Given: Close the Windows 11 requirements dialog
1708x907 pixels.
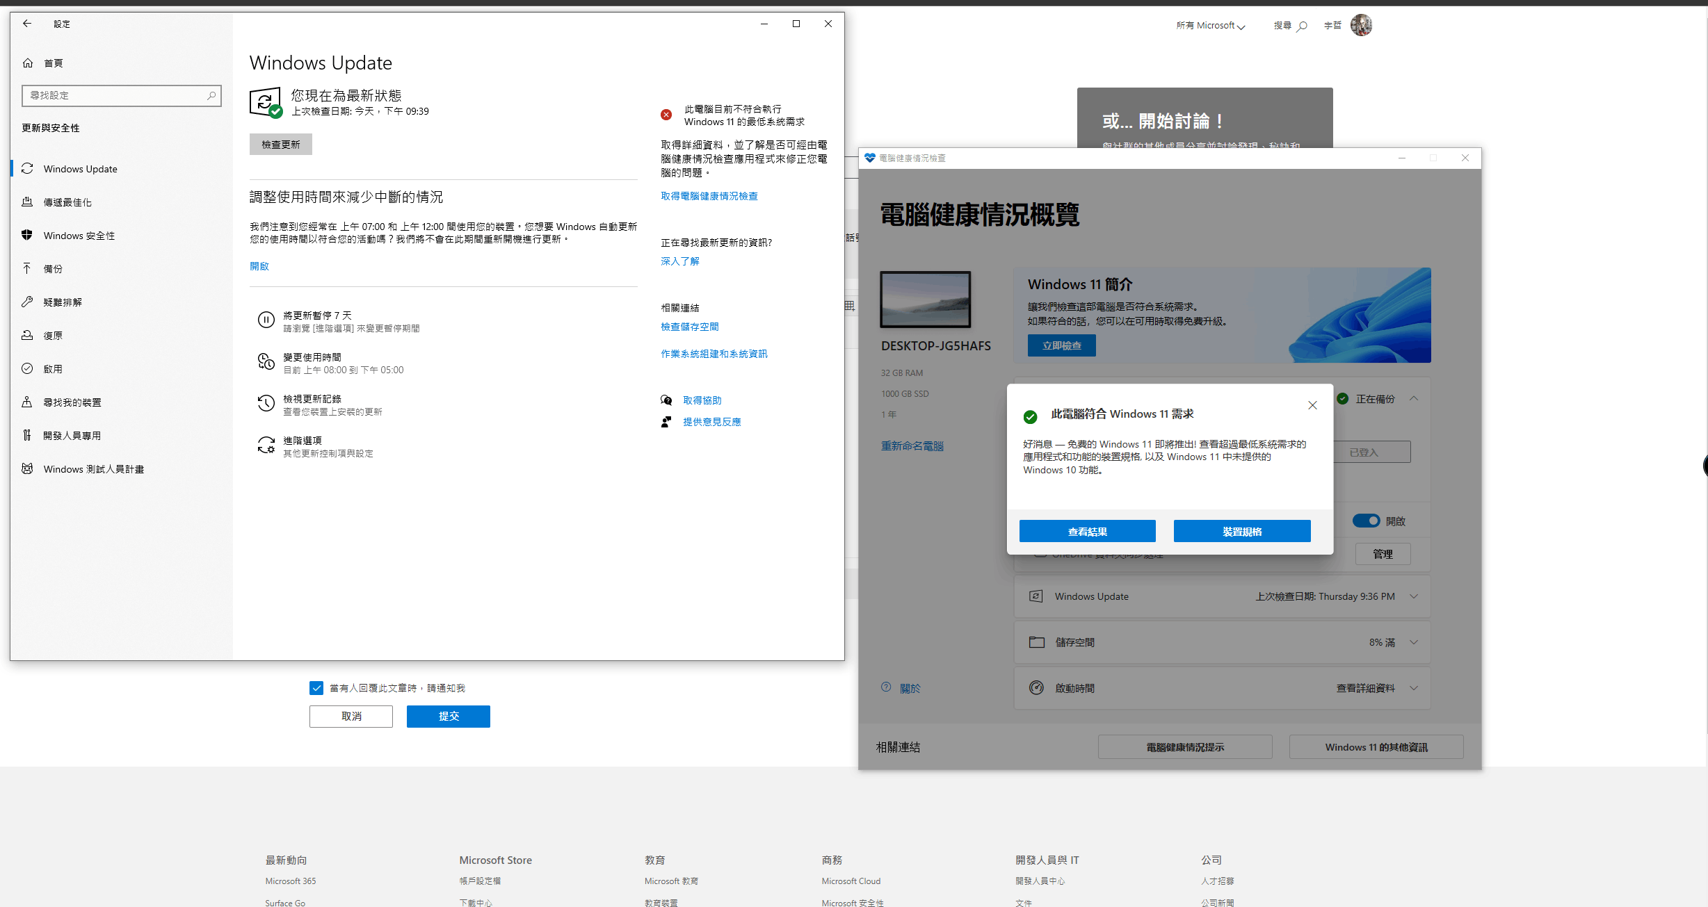Looking at the screenshot, I should click(1312, 405).
